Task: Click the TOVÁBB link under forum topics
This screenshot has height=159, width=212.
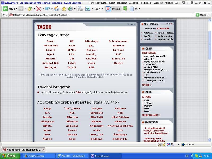Action: [x=147, y=85]
